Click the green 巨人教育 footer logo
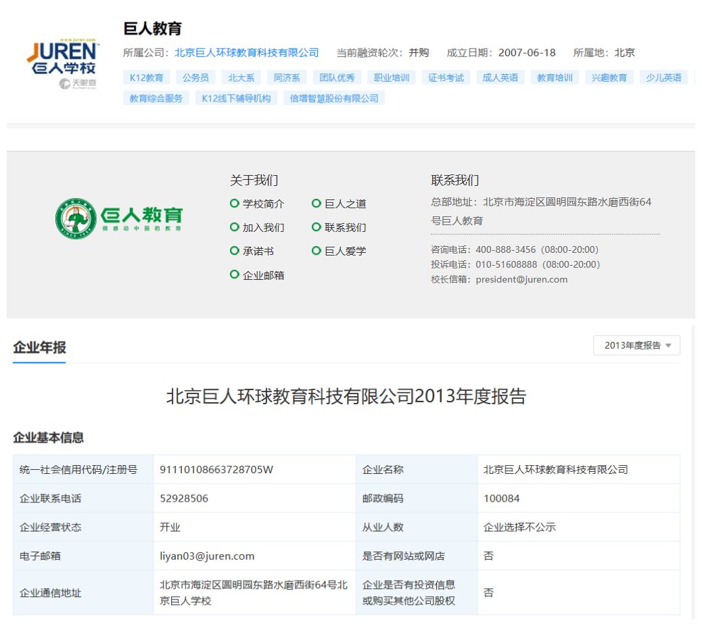The image size is (702, 626). 119,218
